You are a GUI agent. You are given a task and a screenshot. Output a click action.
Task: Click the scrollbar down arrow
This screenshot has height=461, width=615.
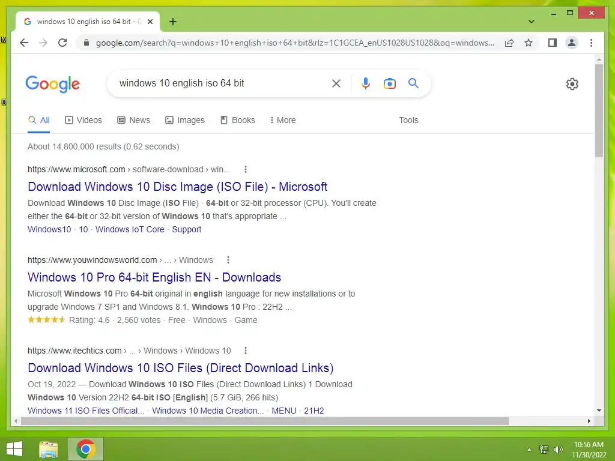point(599,411)
